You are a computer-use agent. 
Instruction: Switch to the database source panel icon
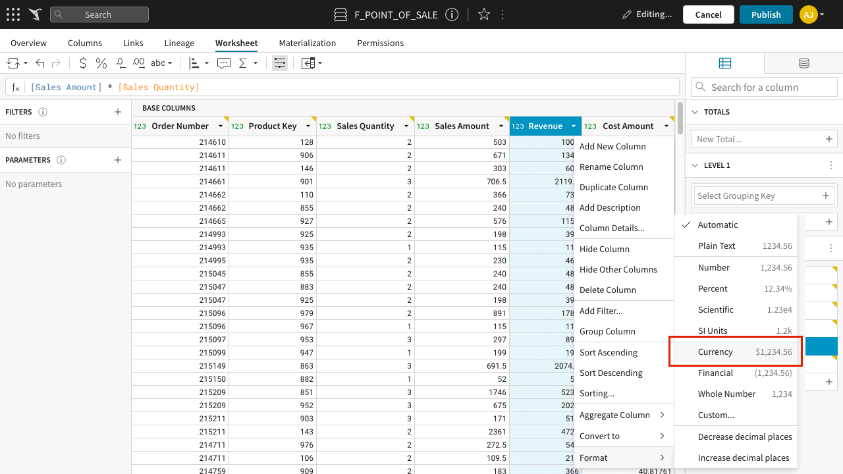[x=804, y=63]
